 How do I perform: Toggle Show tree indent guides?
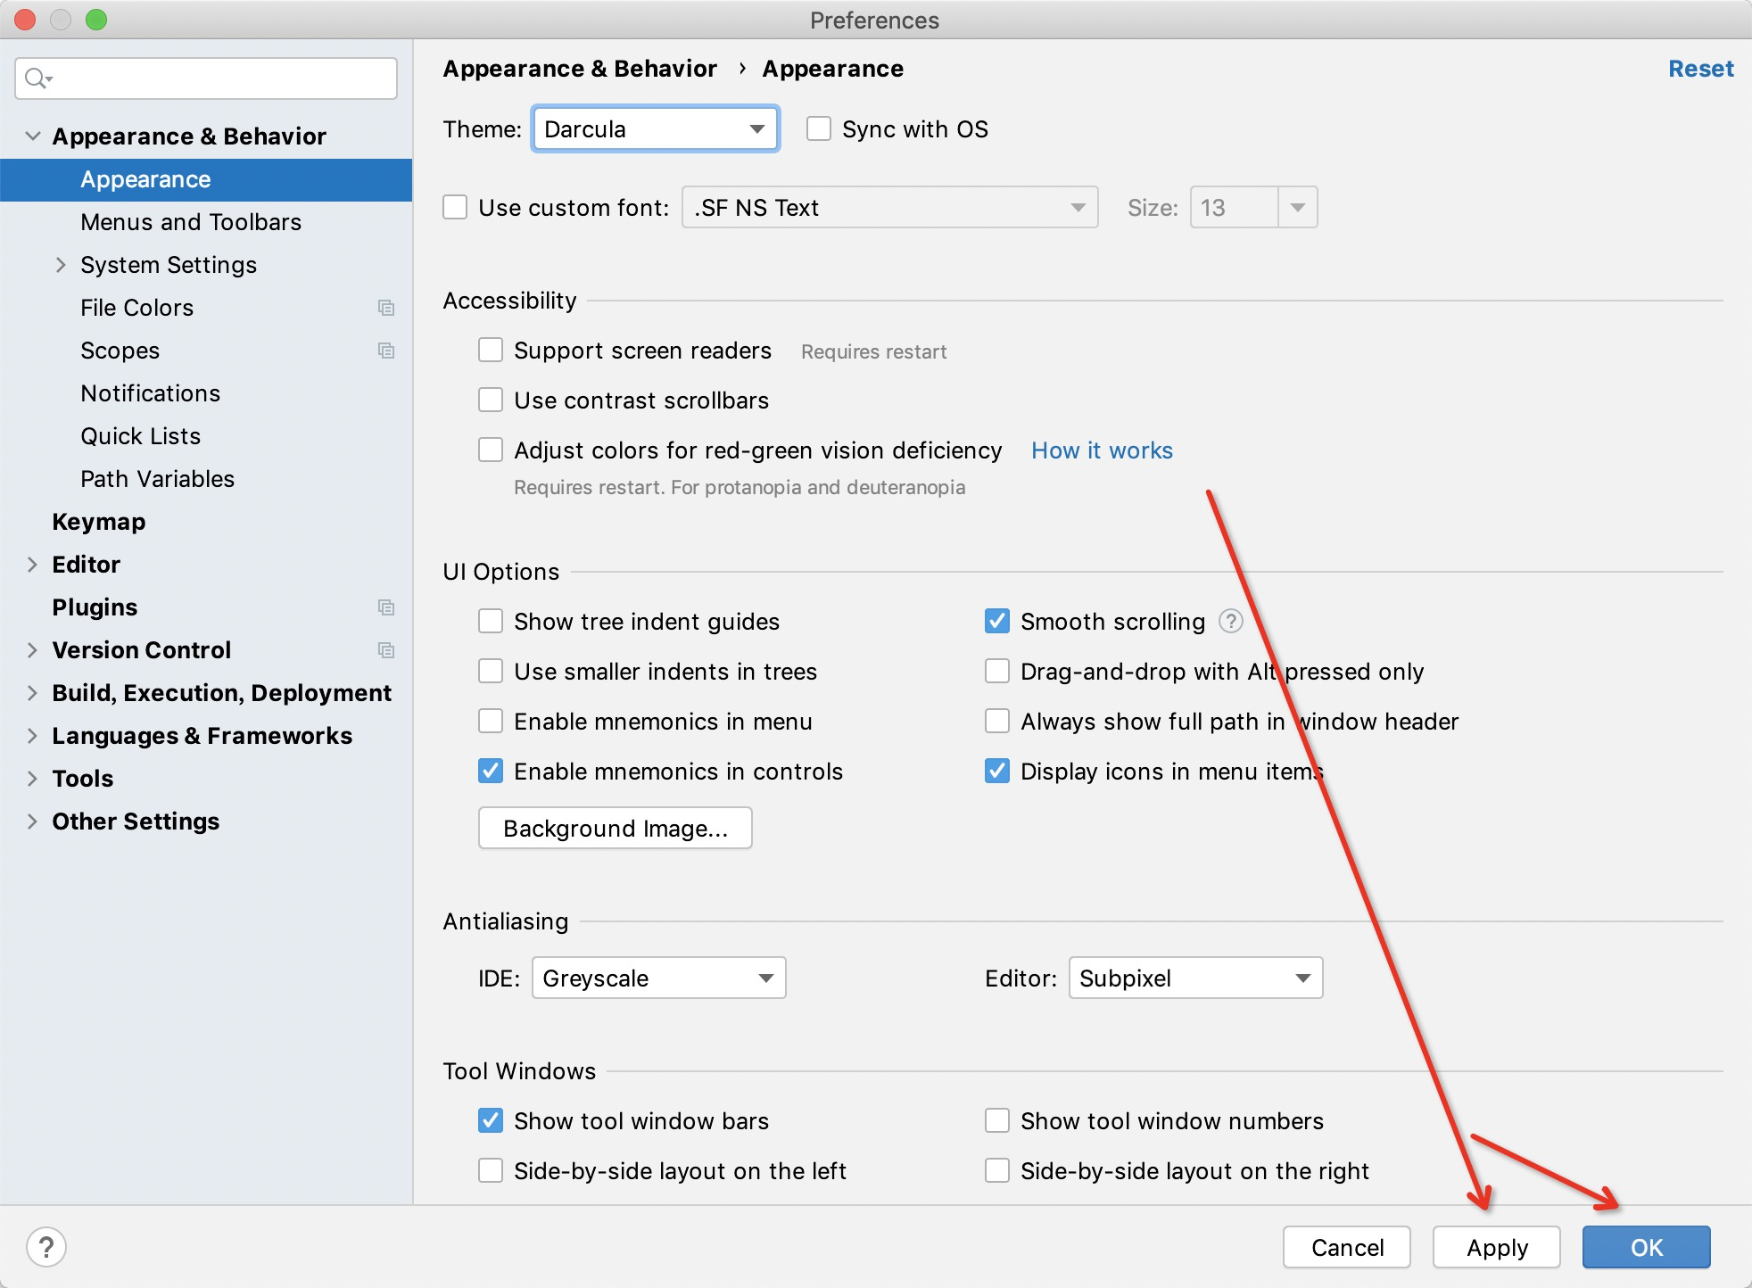[x=491, y=622]
